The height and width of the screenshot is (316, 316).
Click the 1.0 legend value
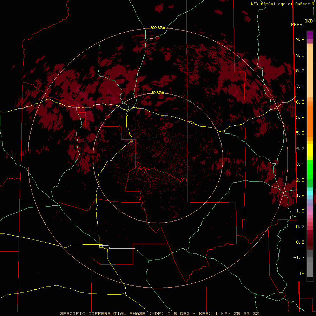(300, 211)
